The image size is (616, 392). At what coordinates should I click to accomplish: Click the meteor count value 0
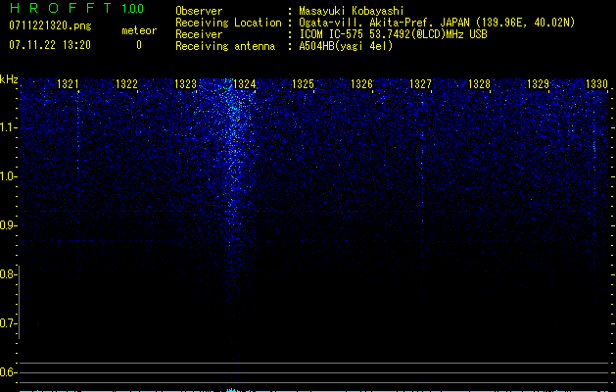(139, 45)
